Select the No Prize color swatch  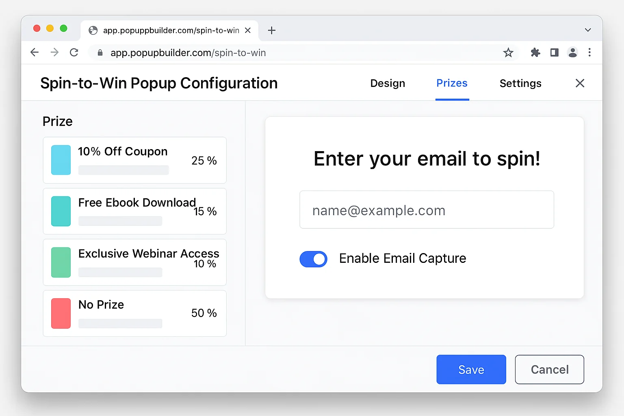pos(61,313)
